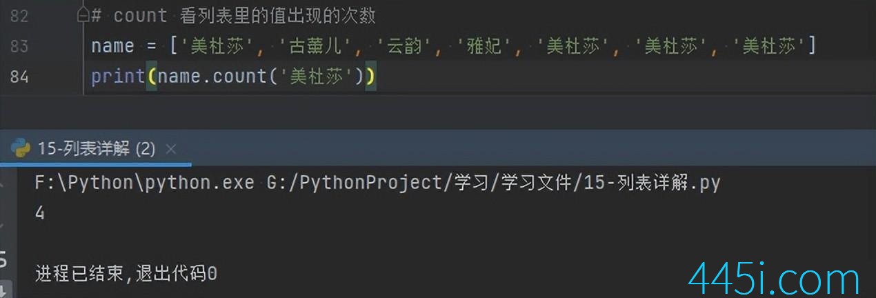The image size is (876, 298).
Task: Click the 445i.com watermark text
Action: click(775, 279)
